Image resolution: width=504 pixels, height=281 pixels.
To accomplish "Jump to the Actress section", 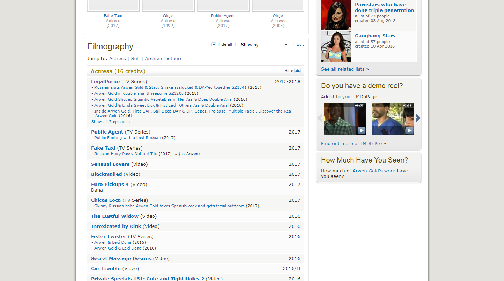I will (x=117, y=59).
